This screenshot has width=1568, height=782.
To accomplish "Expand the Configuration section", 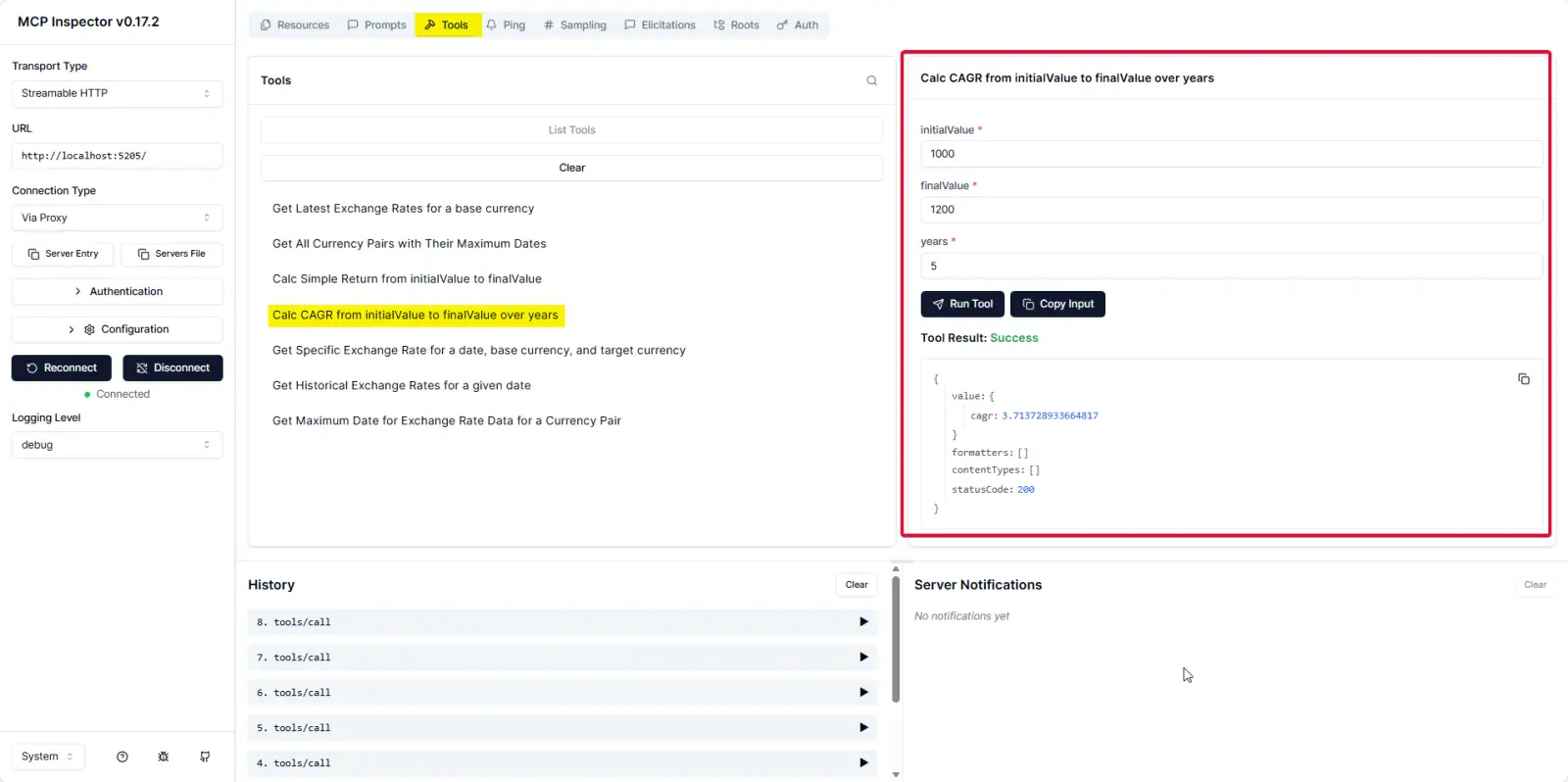I will point(117,329).
